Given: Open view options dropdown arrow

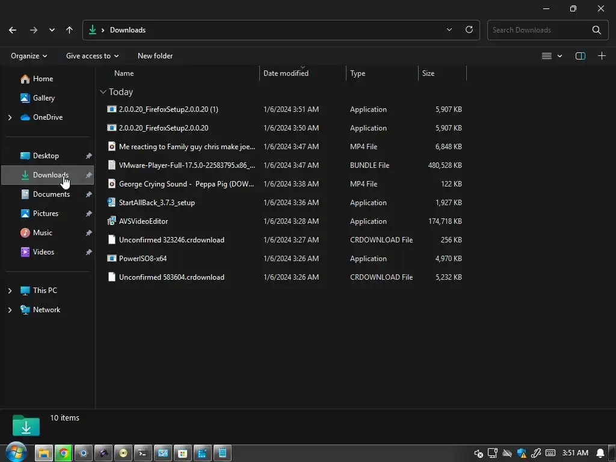Looking at the screenshot, I should tap(560, 56).
